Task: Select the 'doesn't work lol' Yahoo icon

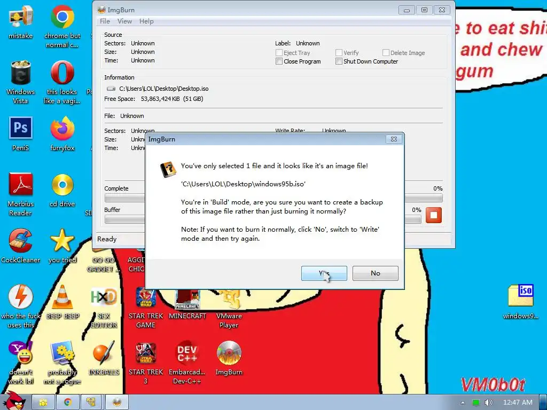Action: 21,362
